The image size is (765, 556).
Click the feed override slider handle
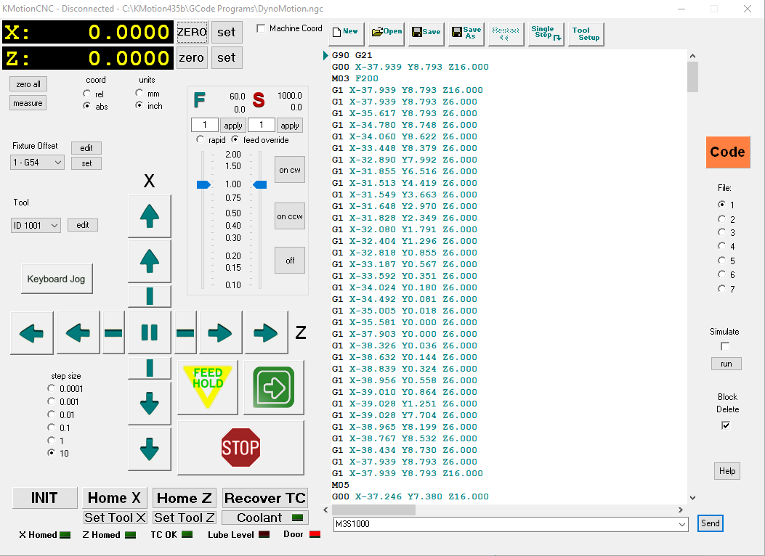point(203,185)
